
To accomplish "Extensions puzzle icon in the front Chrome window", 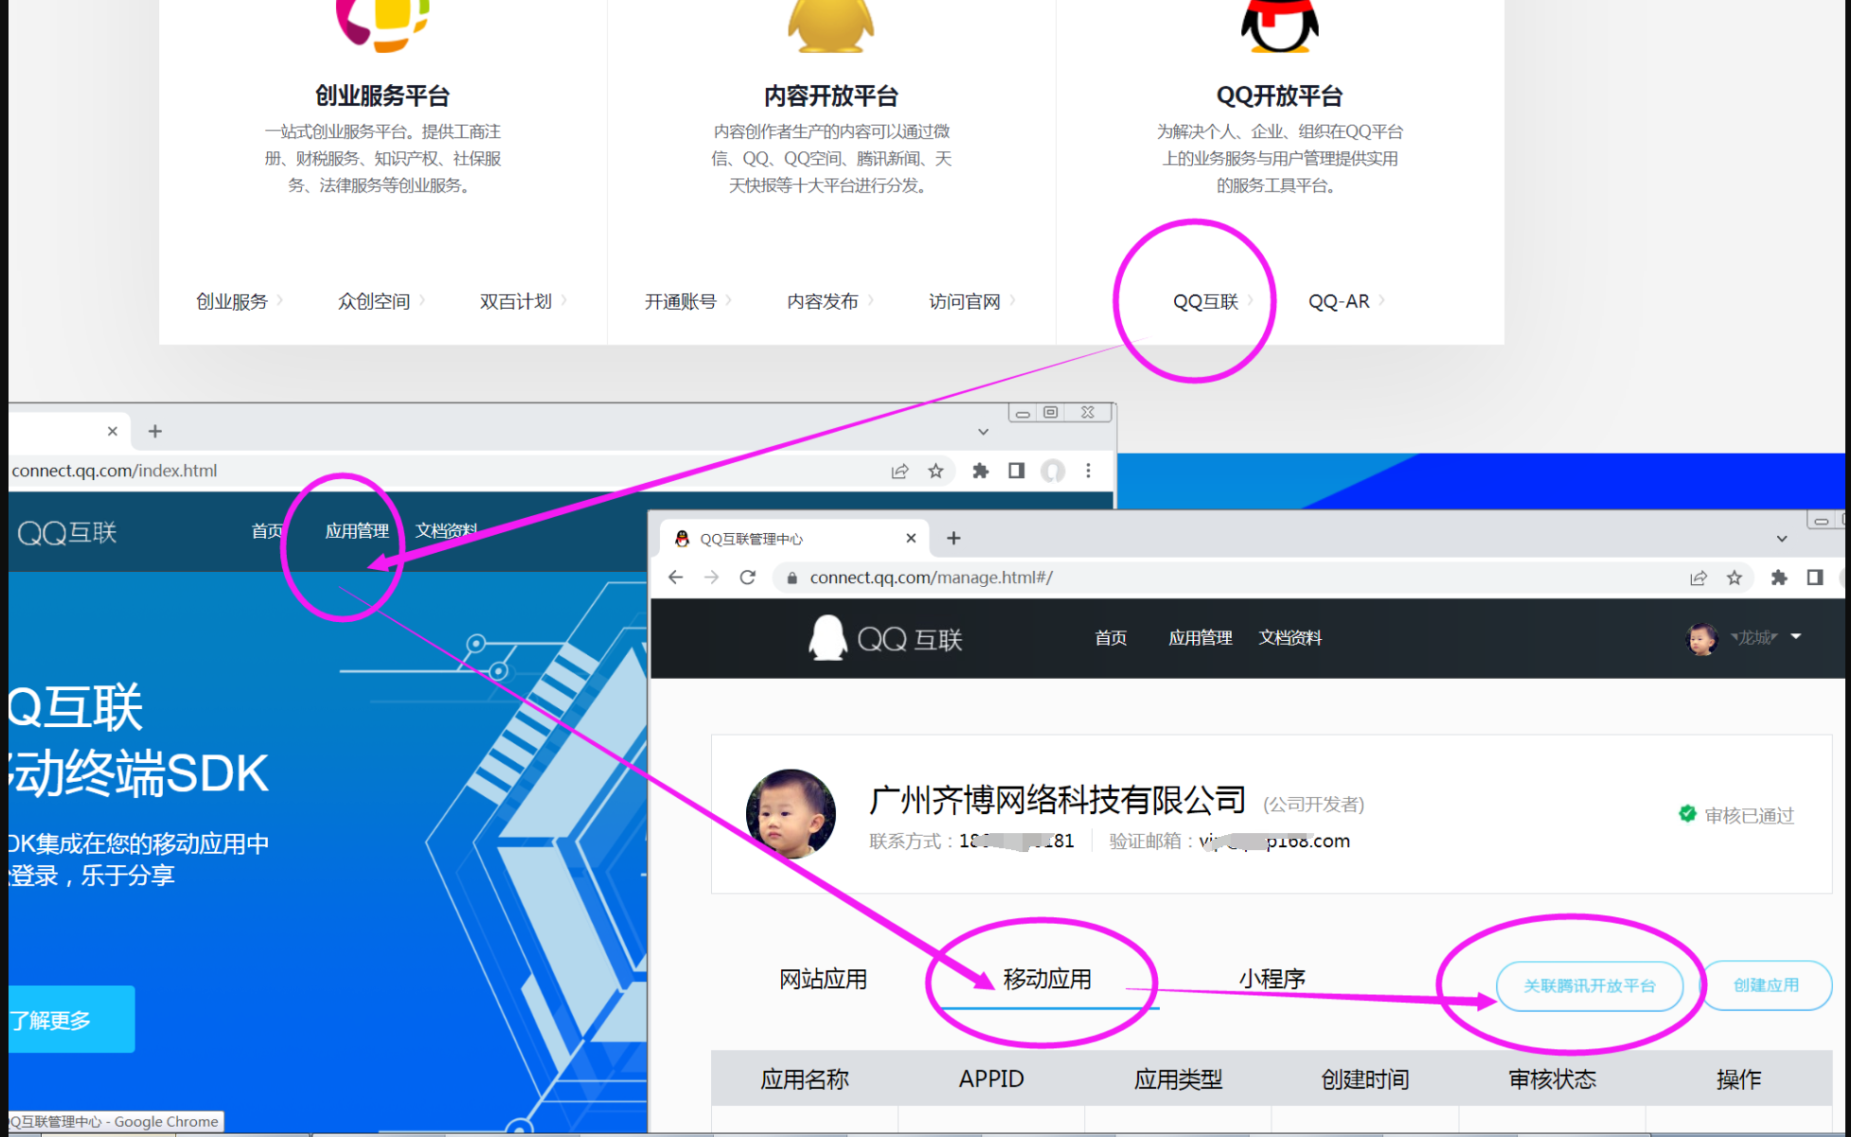I will [1779, 577].
